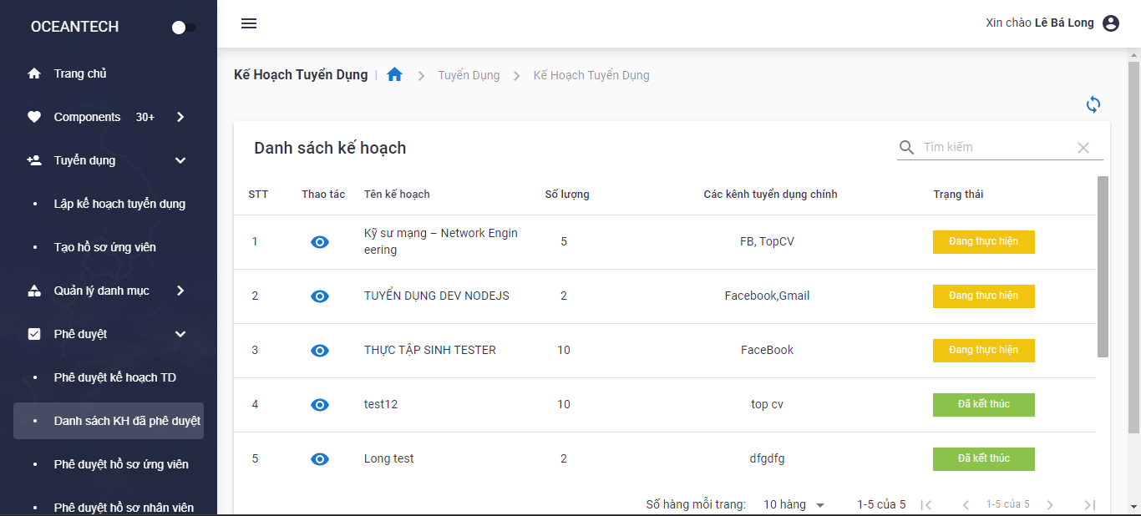Screen dimensions: 1141x516
Task: View plan Kỹ sư mạng with eye icon
Action: coord(320,242)
